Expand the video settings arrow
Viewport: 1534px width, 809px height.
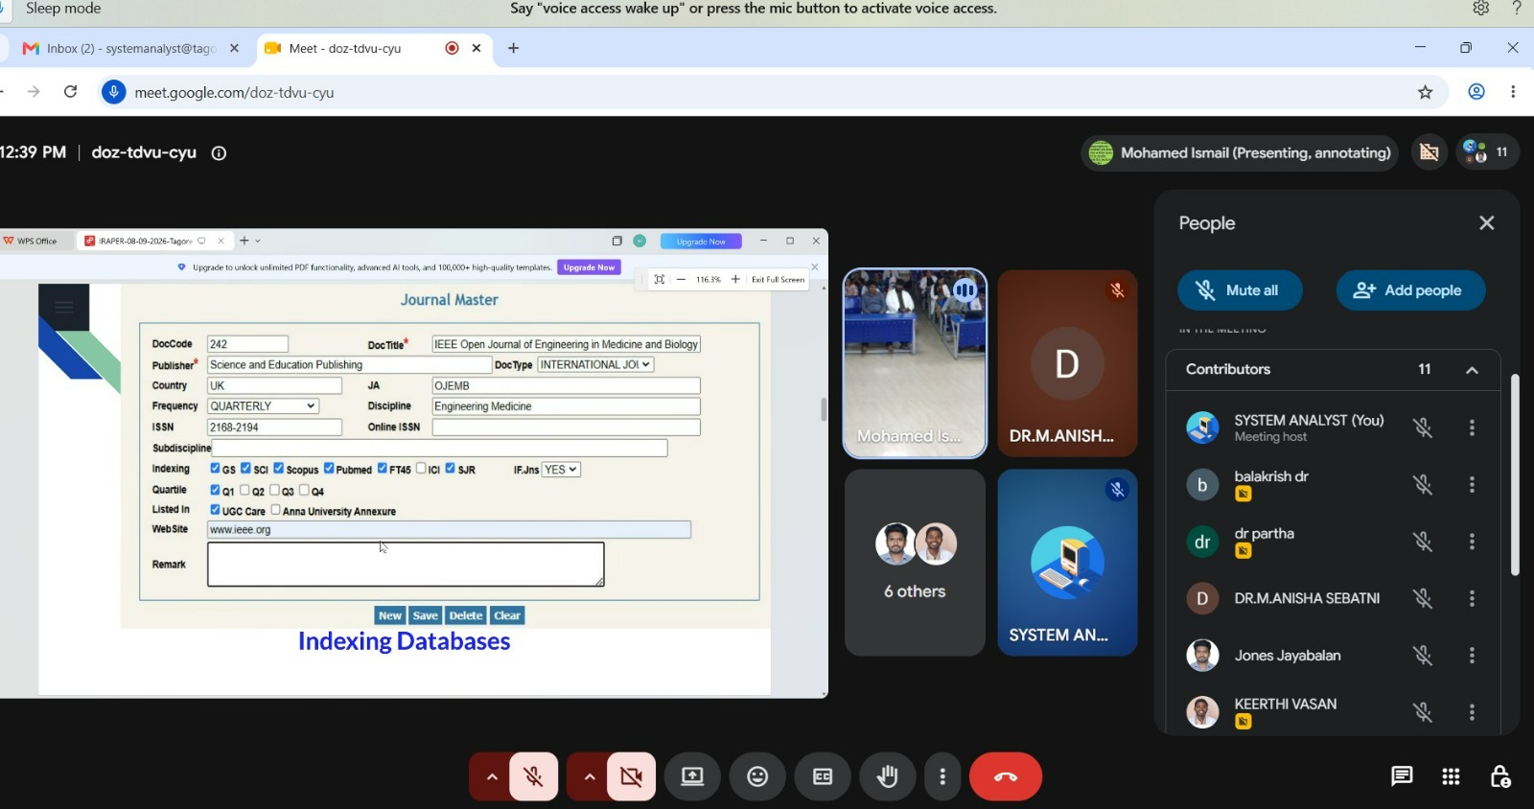[589, 776]
